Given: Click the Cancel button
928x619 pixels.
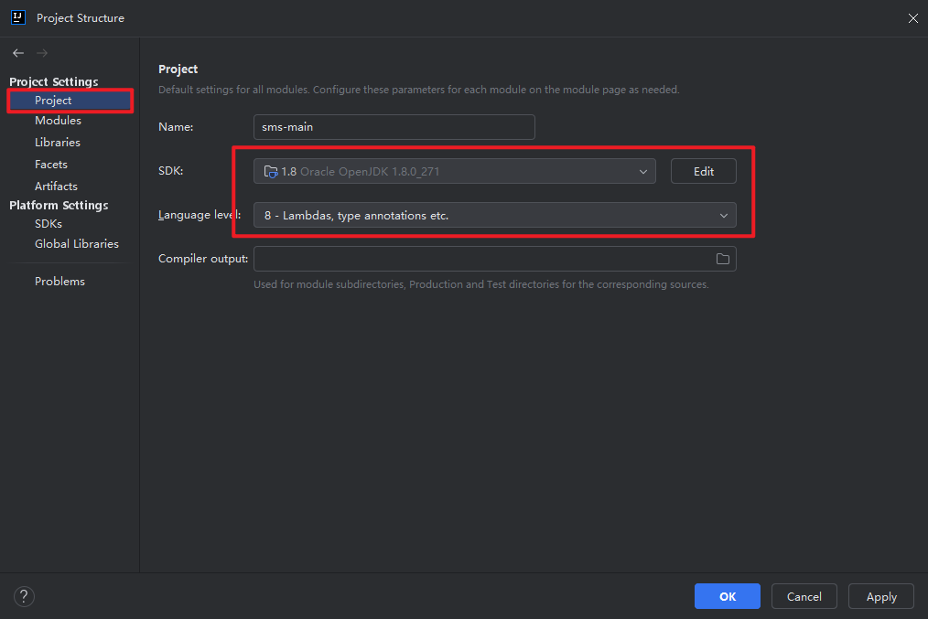Looking at the screenshot, I should pos(804,596).
